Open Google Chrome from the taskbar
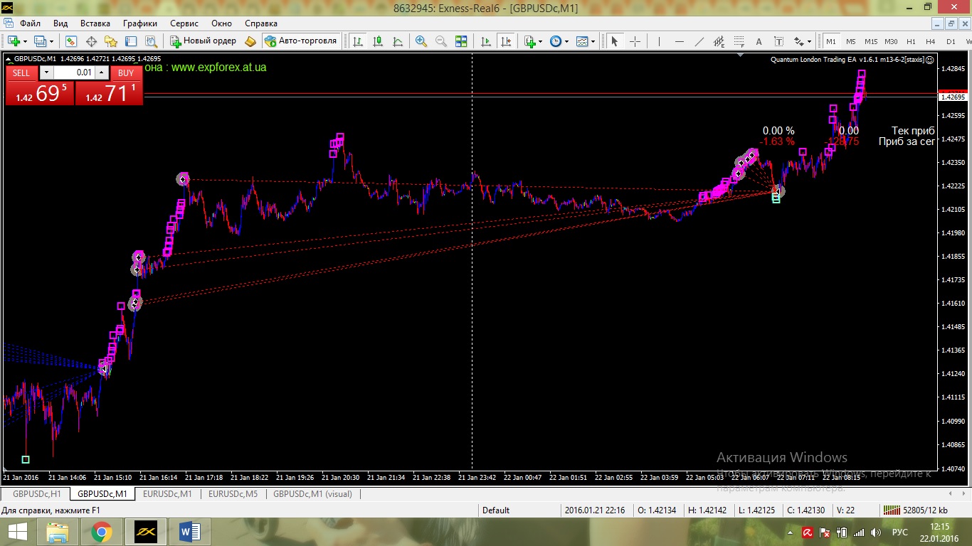The image size is (972, 546). [101, 531]
